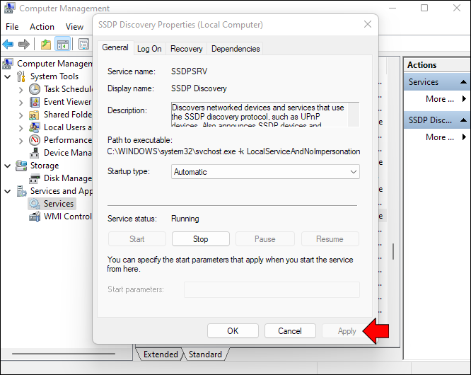Image resolution: width=471 pixels, height=375 pixels.
Task: Click the SSDP Discovery display name text
Action: [199, 88]
